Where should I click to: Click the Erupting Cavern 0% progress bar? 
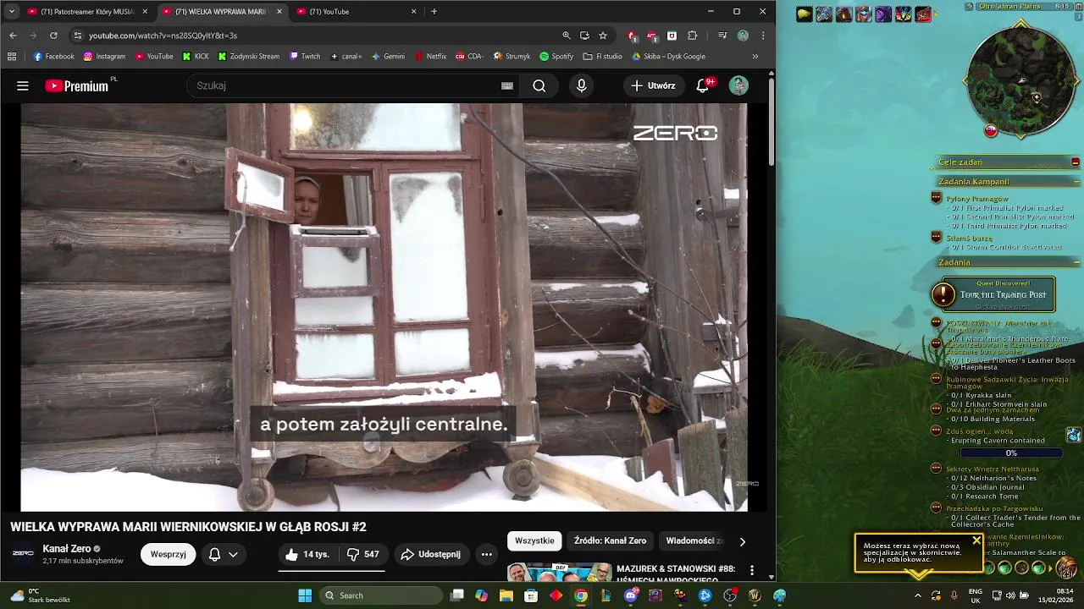click(x=1011, y=453)
